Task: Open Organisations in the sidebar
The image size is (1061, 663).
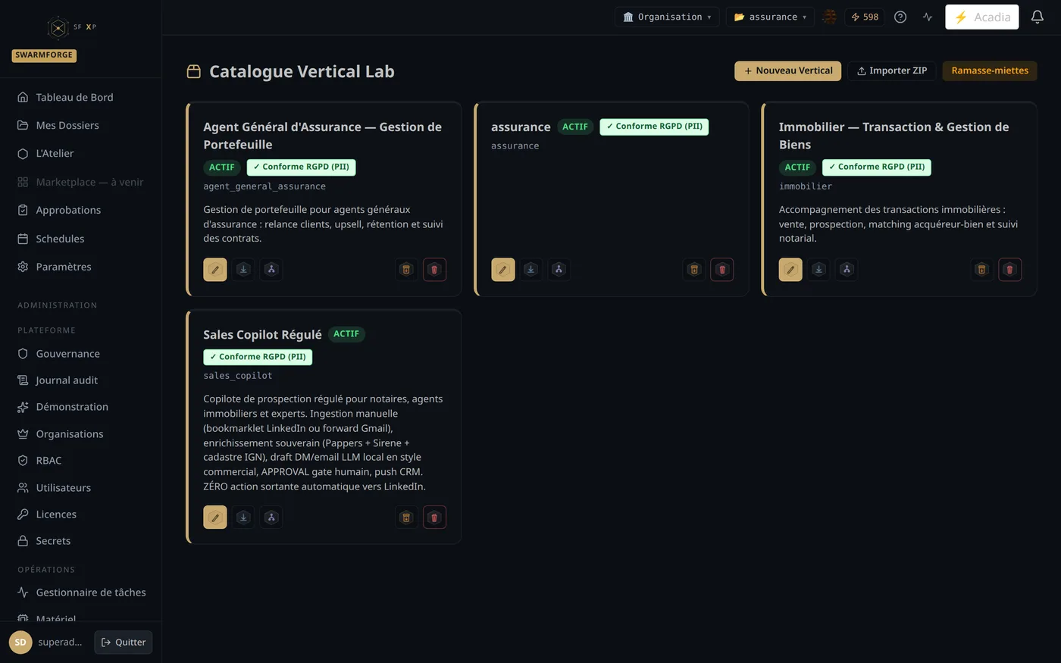Action: coord(80,434)
